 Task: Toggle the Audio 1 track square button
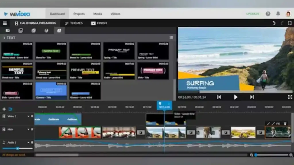(x=32, y=142)
